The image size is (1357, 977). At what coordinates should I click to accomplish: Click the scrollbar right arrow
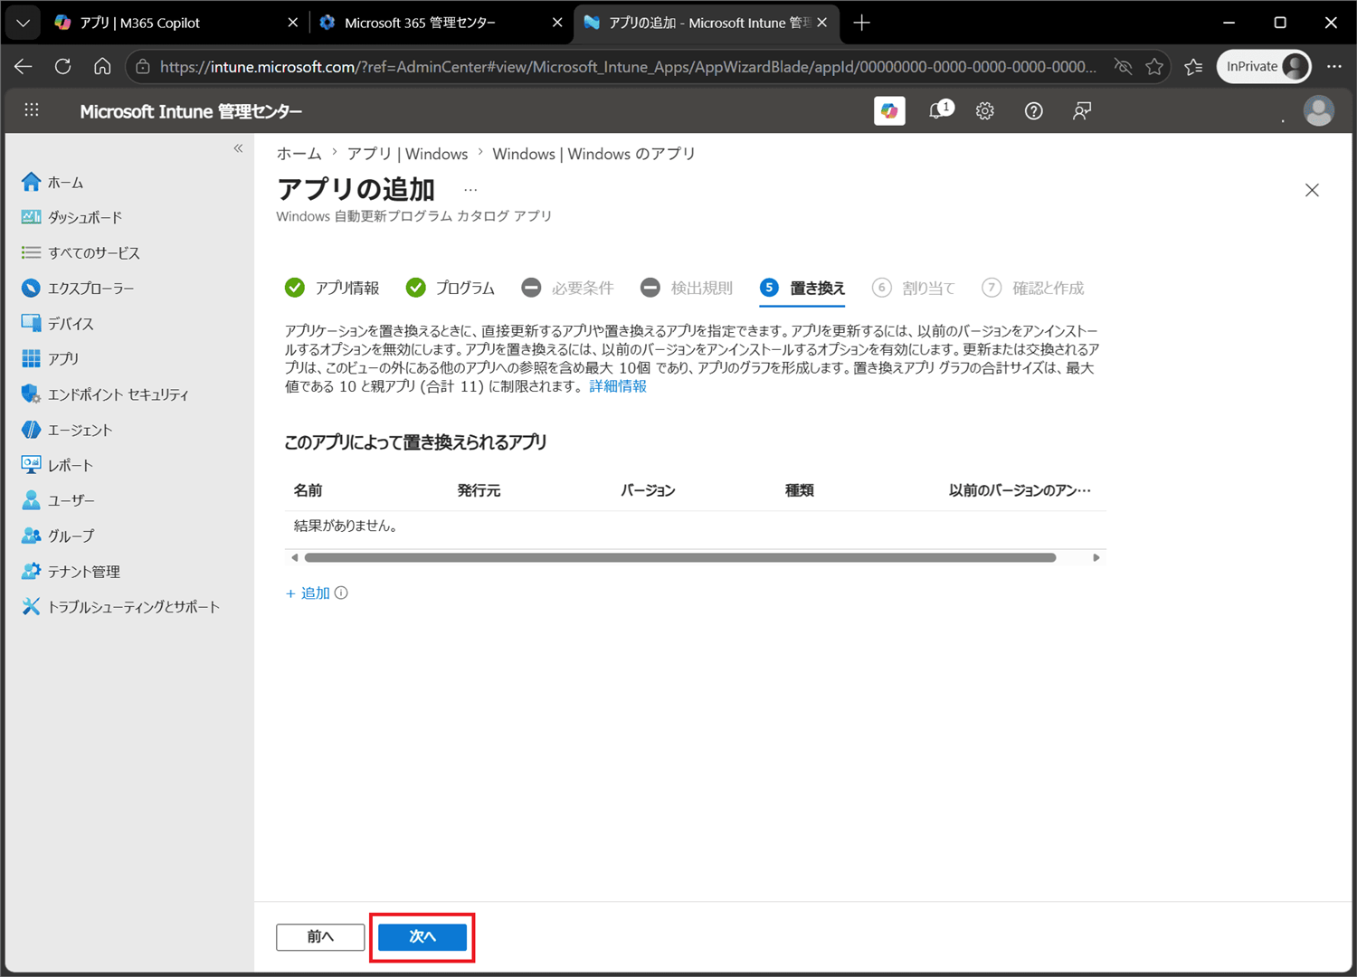(x=1096, y=557)
